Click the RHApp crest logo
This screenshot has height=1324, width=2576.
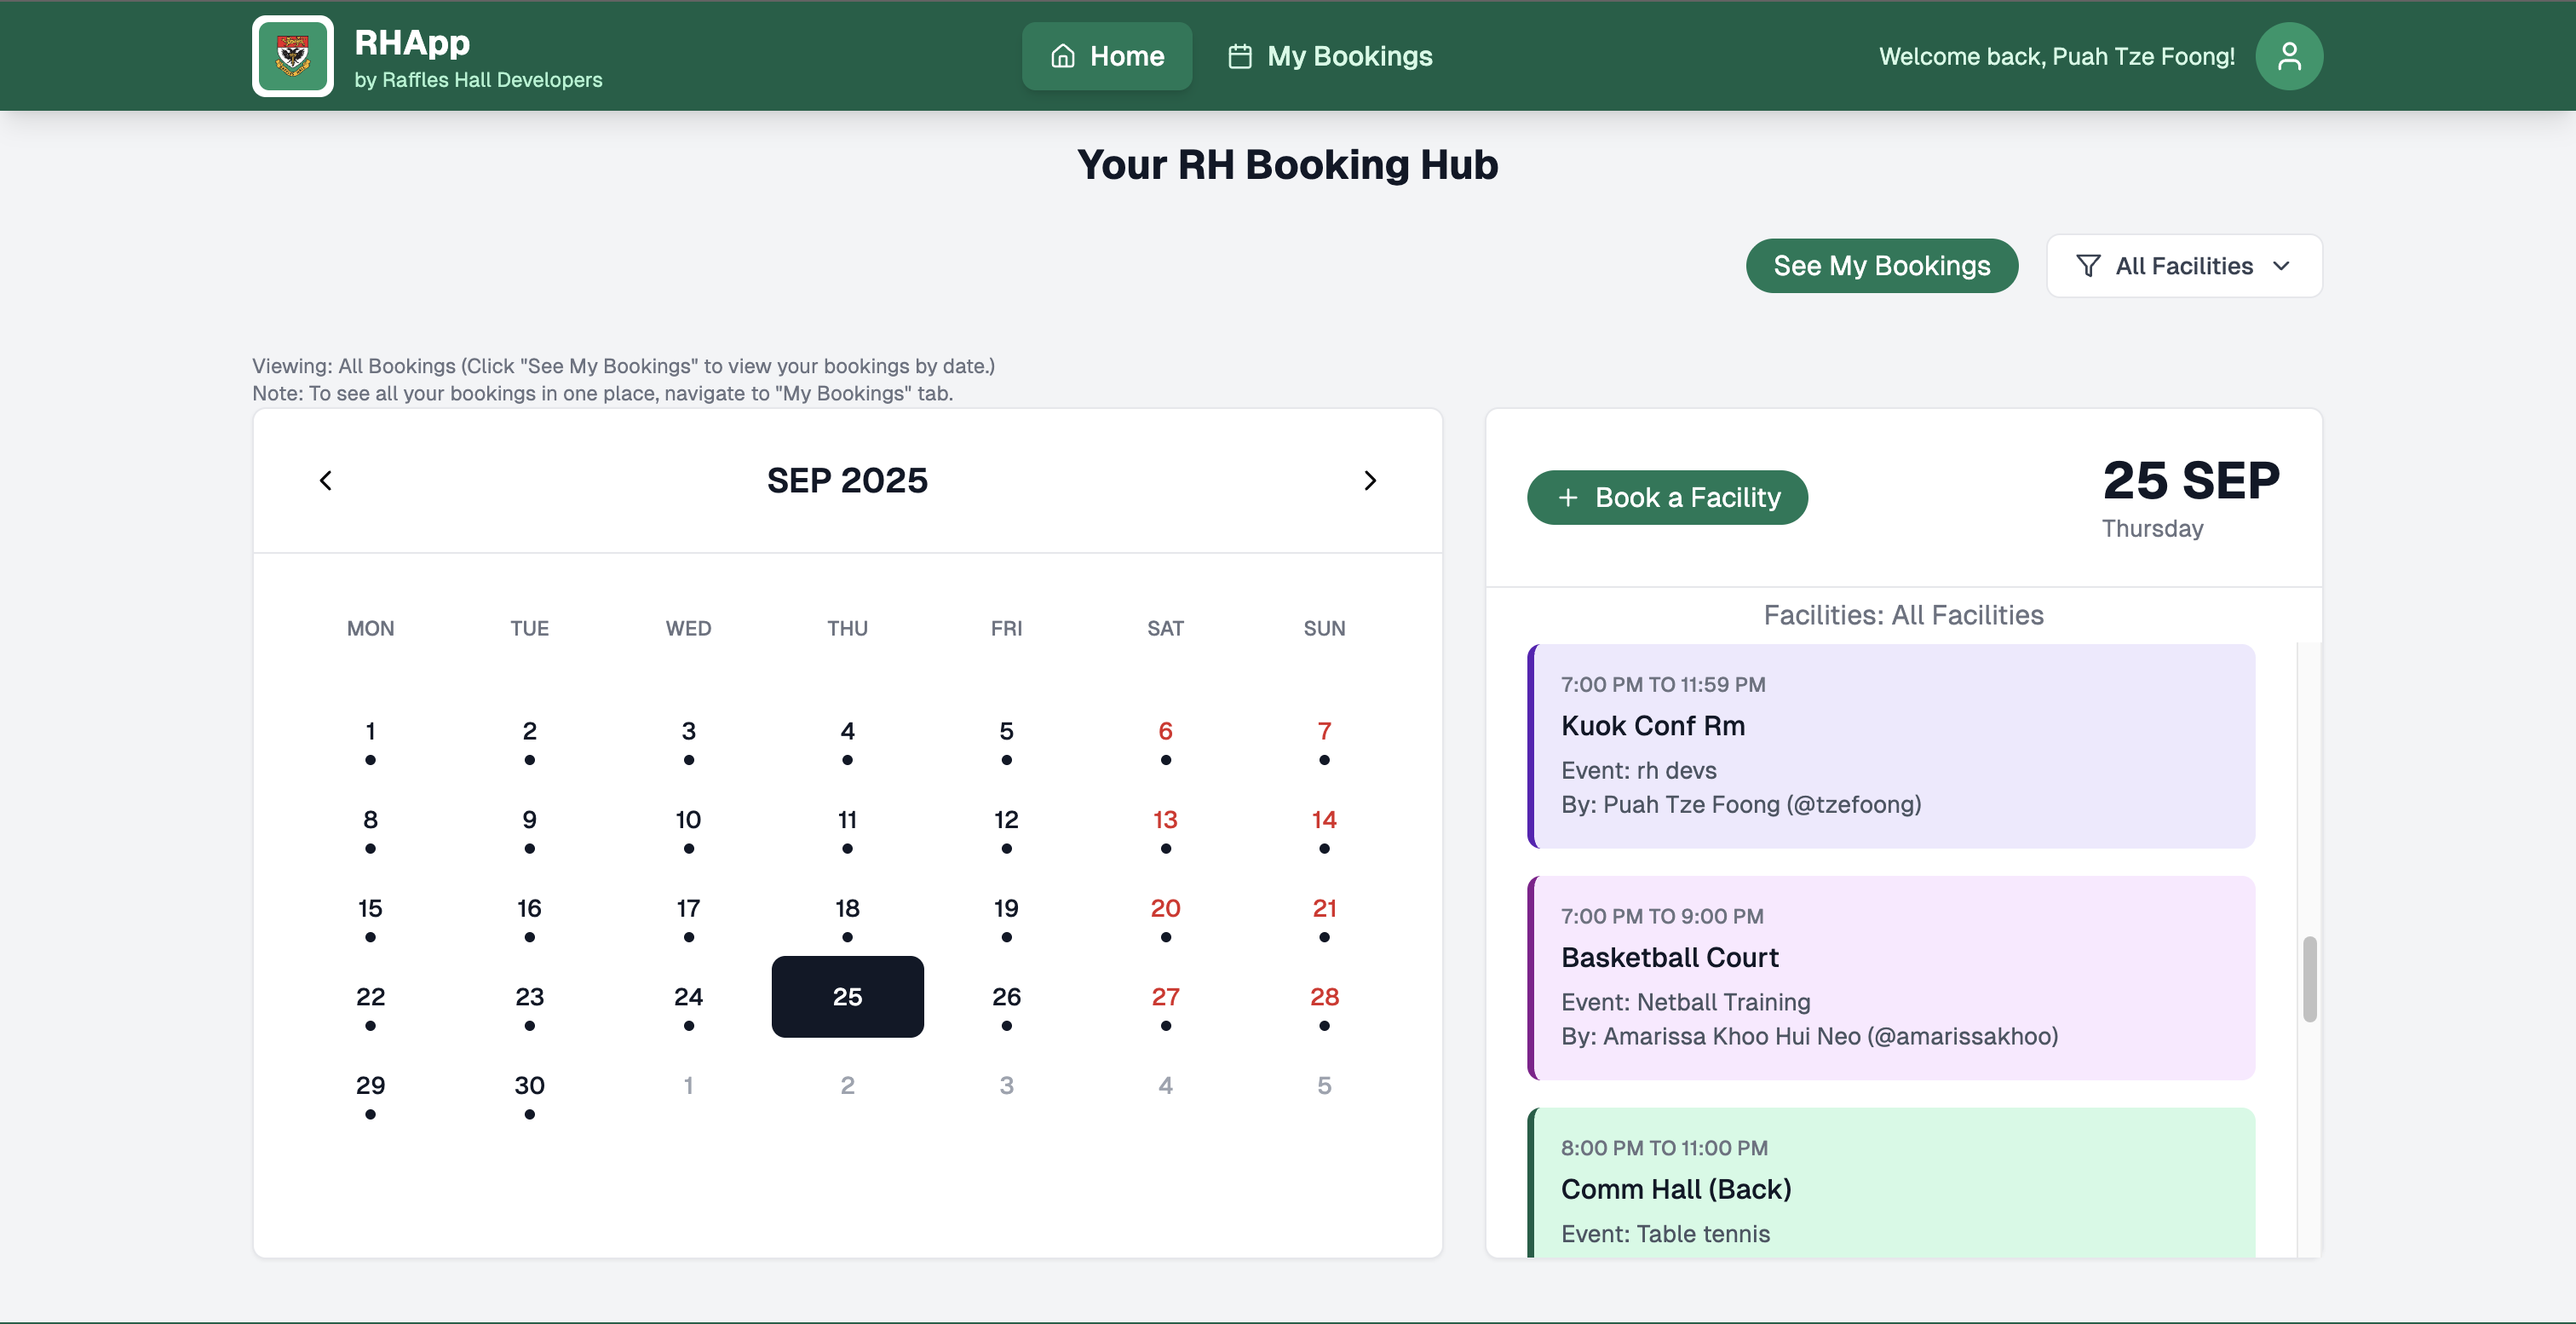point(292,56)
